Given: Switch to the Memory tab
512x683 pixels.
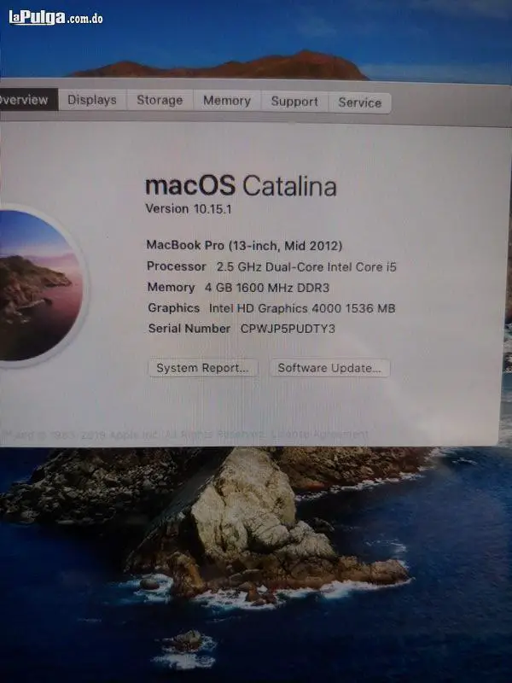Looking at the screenshot, I should coord(227,101).
